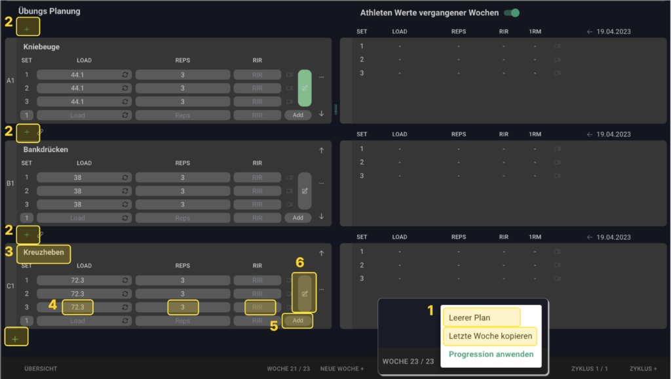The image size is (671, 379).
Task: Choose Letzte Woche kopieren in the popup
Action: click(x=490, y=336)
